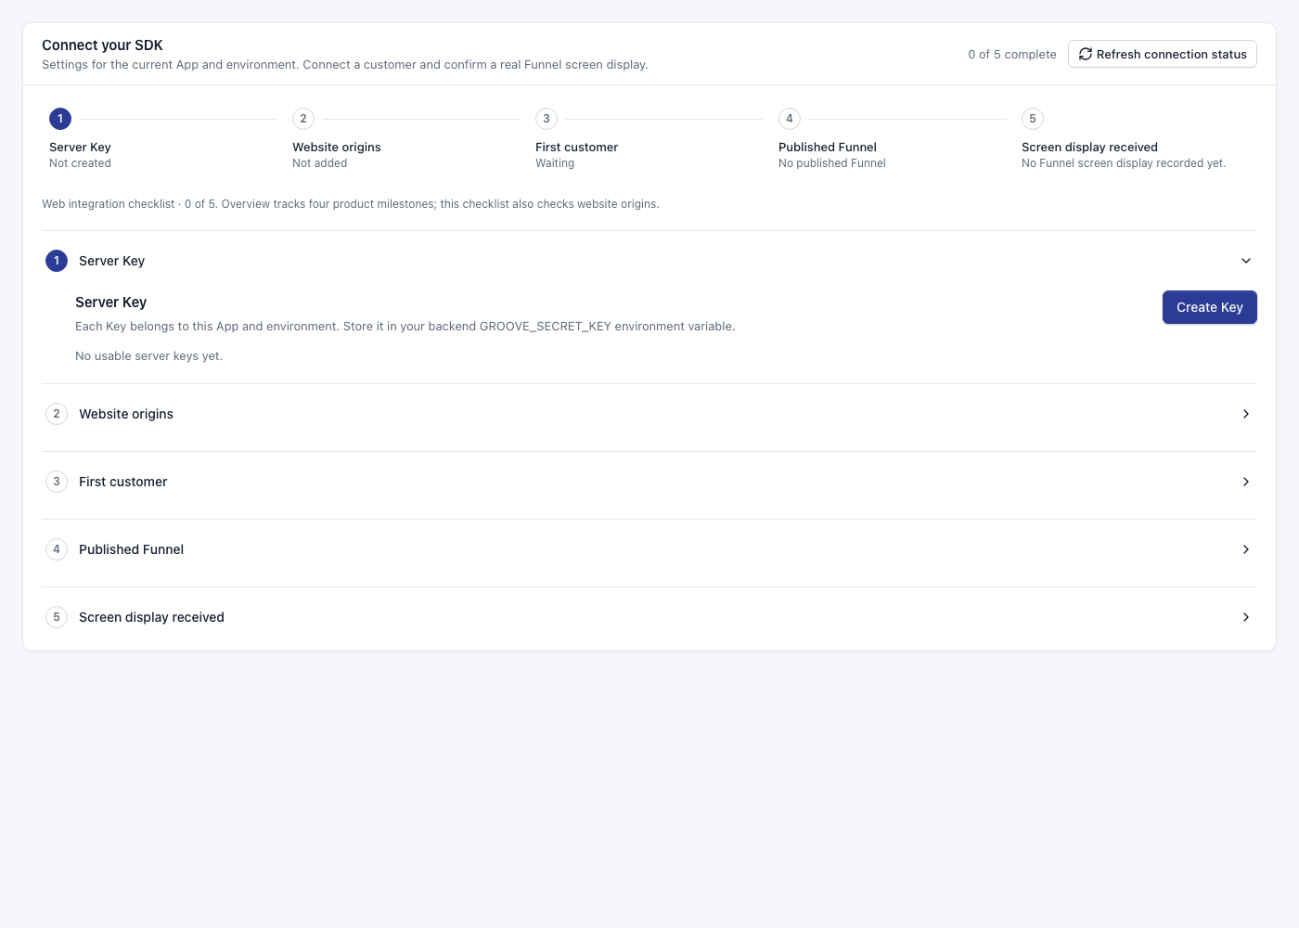This screenshot has width=1299, height=928.
Task: Click the Create Key button
Action: pos(1209,307)
